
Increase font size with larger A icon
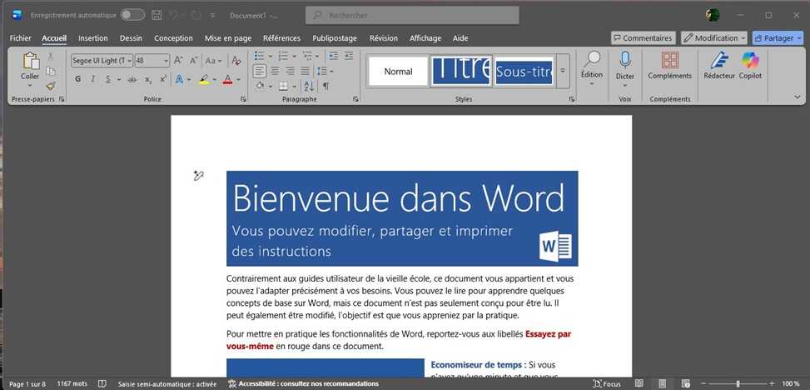coord(178,61)
